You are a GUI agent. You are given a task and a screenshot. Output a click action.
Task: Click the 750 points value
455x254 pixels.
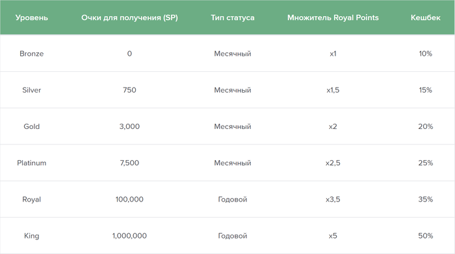point(129,90)
